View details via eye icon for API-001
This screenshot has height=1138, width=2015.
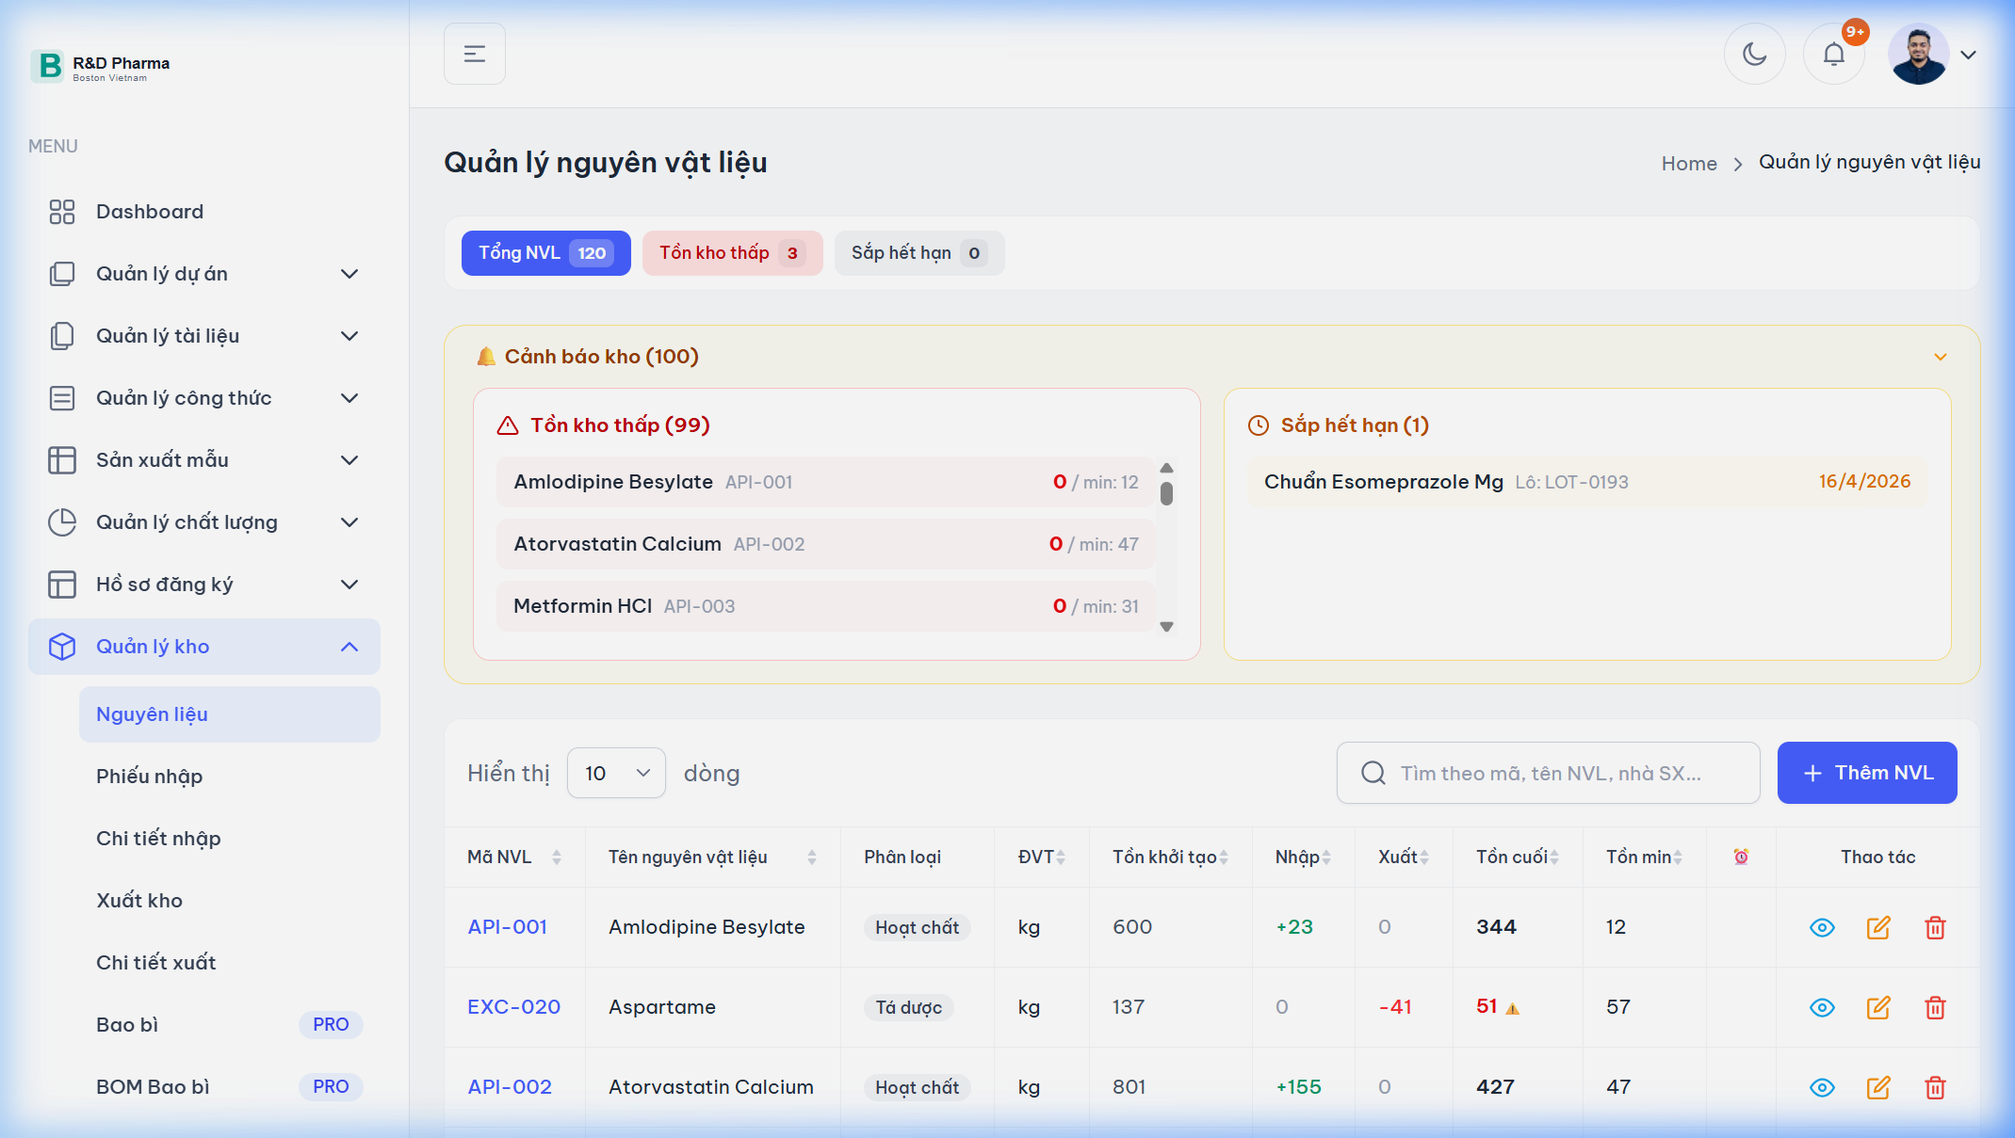click(x=1822, y=927)
